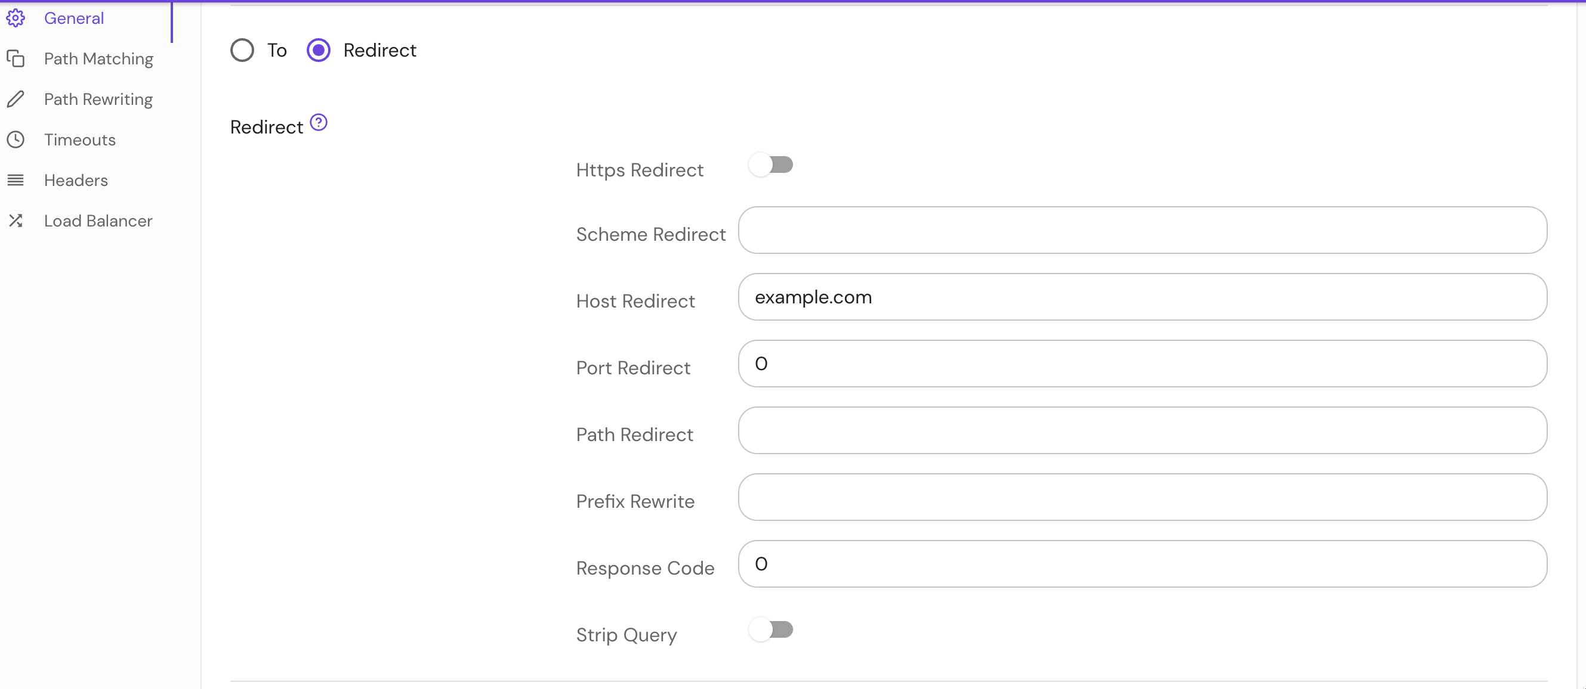This screenshot has height=689, width=1586.
Task: Select the Path Matching copy icon
Action: [16, 58]
